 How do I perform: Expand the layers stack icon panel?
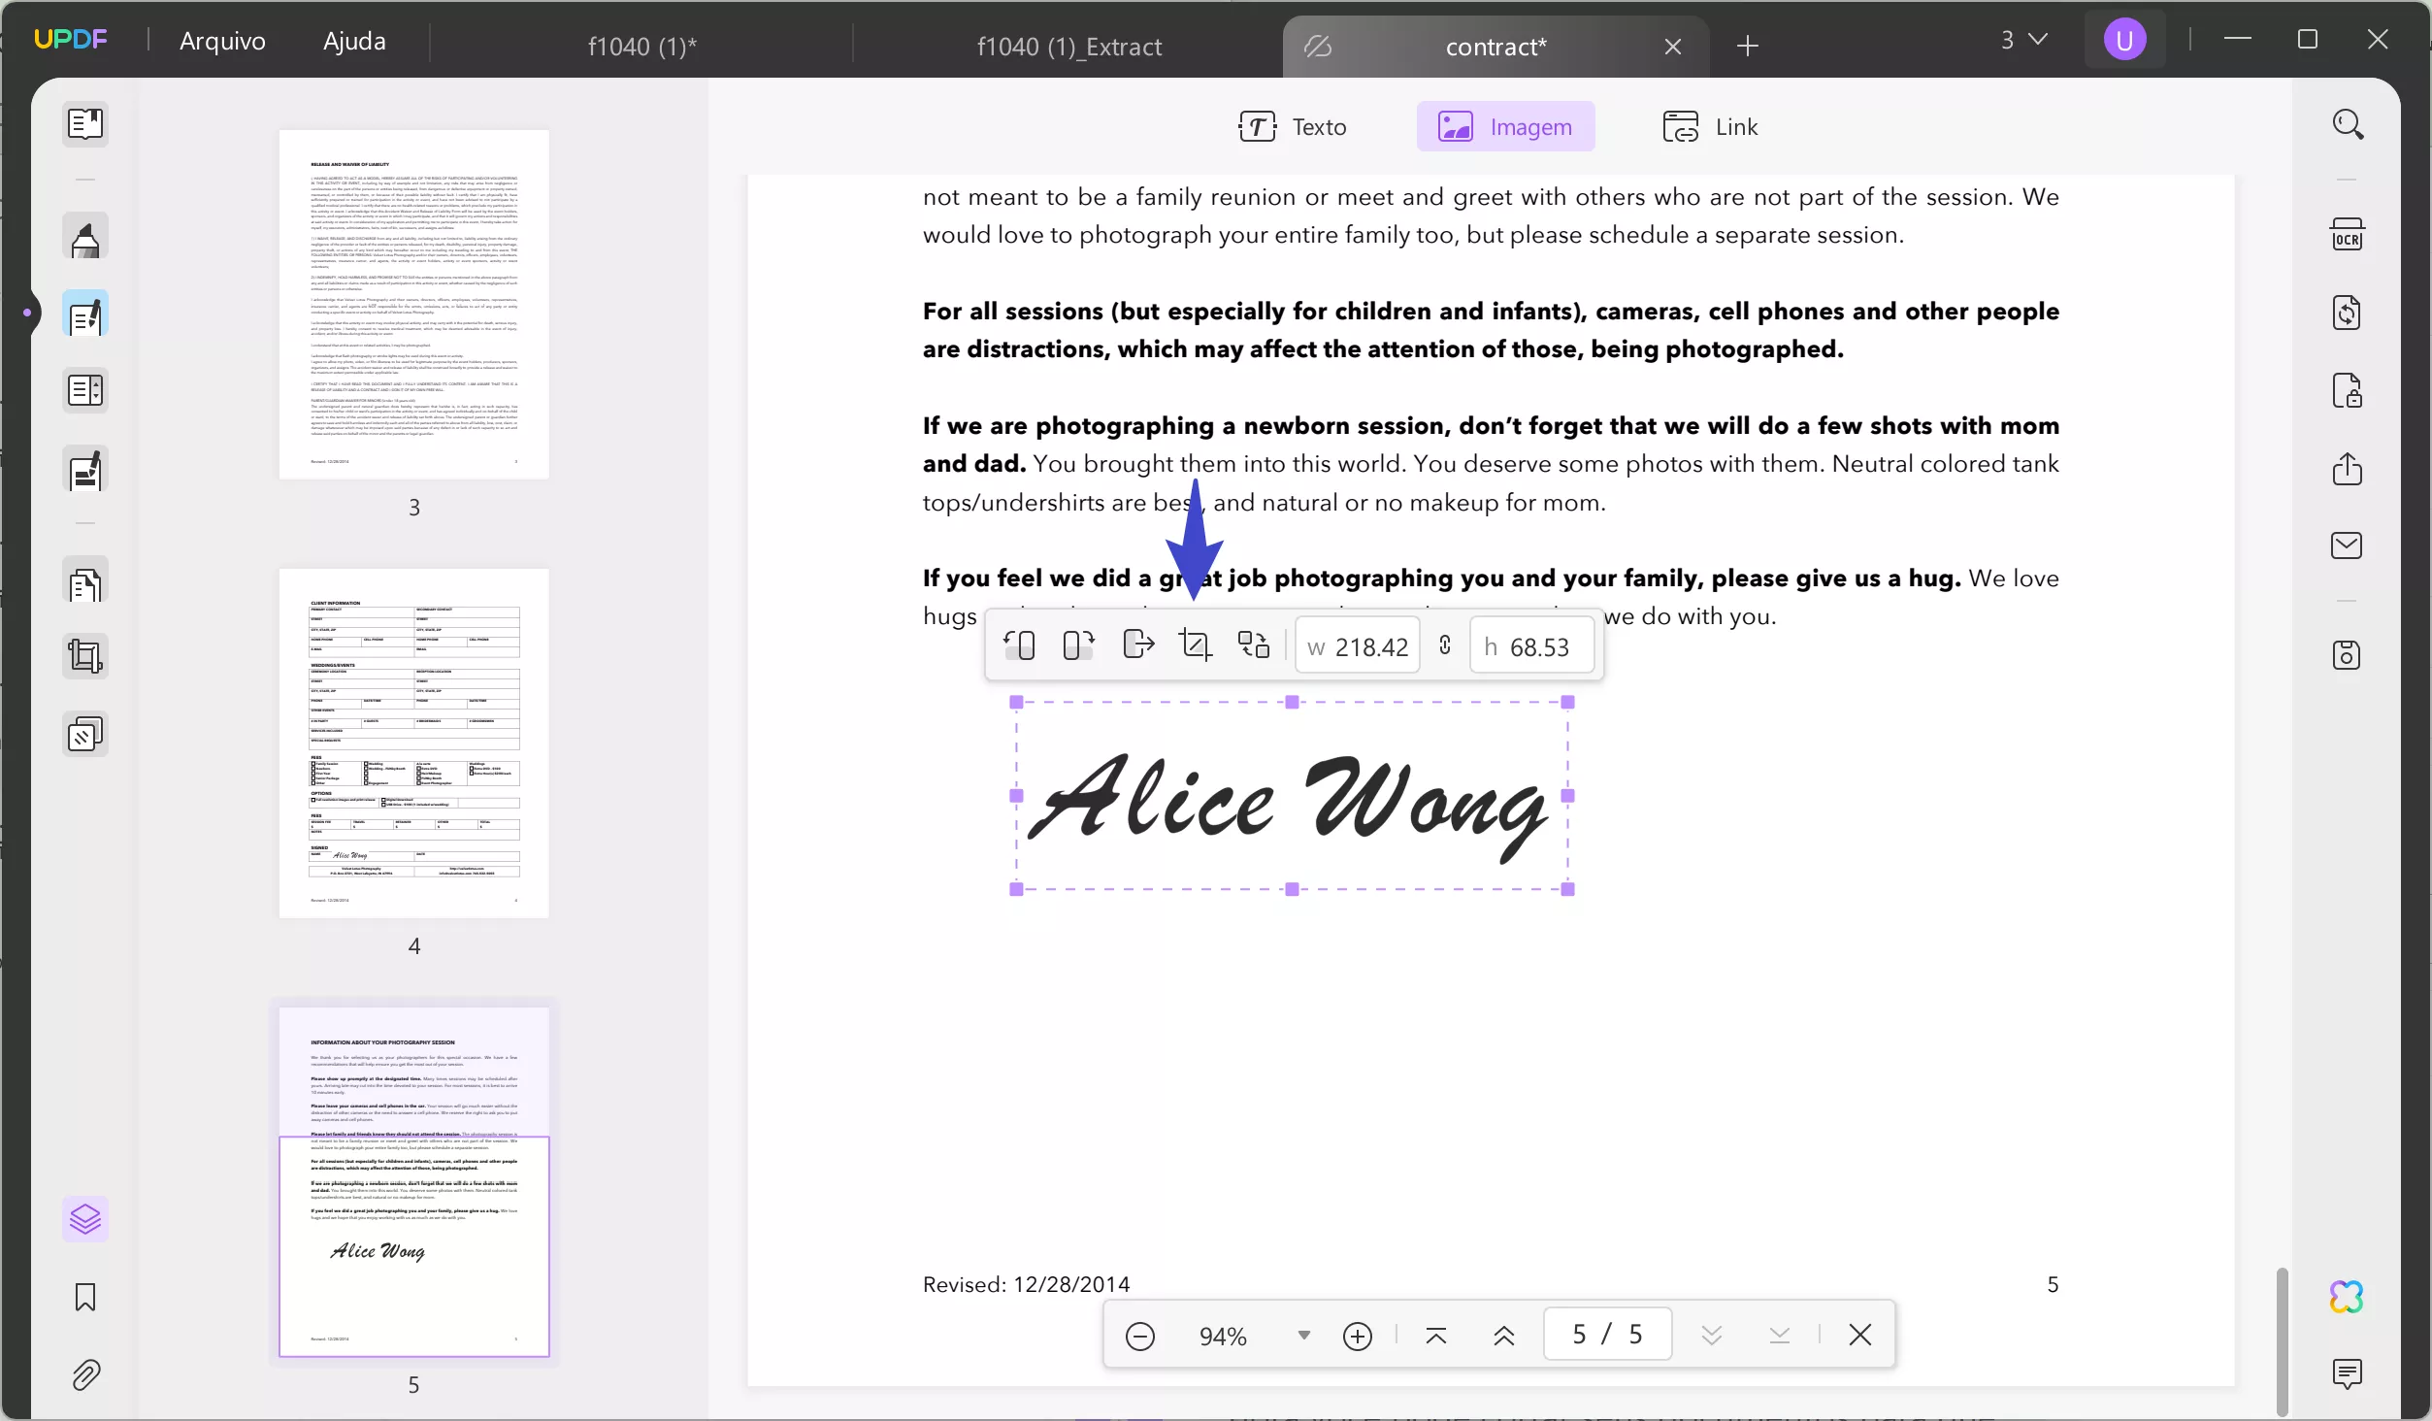point(86,1218)
